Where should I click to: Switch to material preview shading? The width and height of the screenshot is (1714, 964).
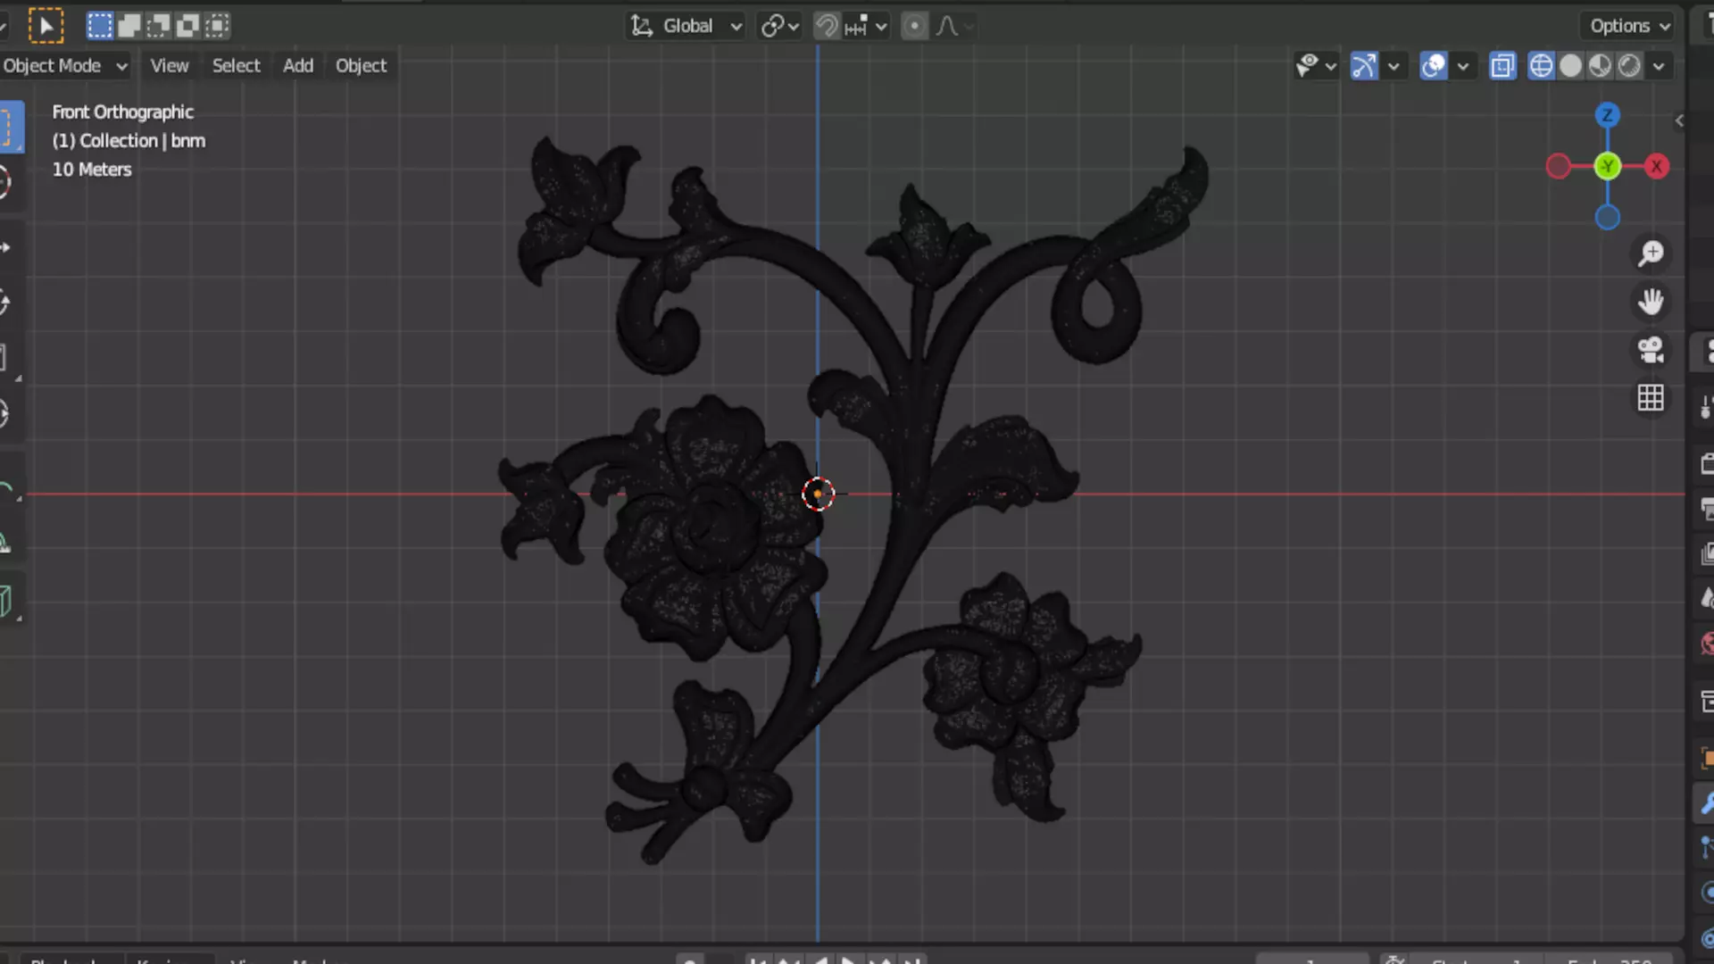point(1600,65)
